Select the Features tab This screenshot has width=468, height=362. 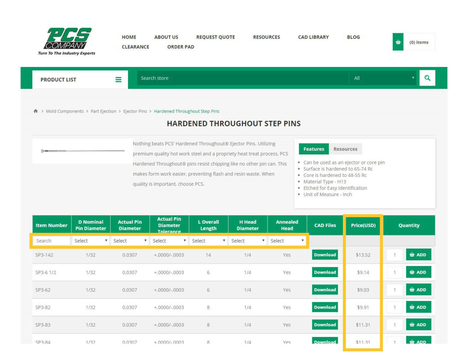click(314, 149)
